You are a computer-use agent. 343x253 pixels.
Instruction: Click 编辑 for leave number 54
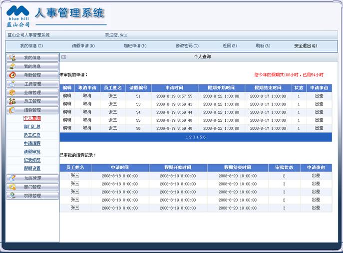click(x=67, y=112)
